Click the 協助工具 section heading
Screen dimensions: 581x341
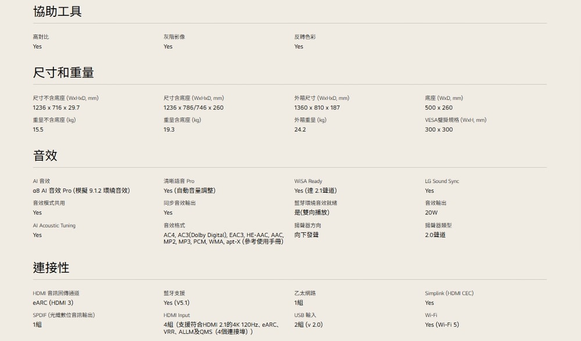pyautogui.click(x=57, y=12)
